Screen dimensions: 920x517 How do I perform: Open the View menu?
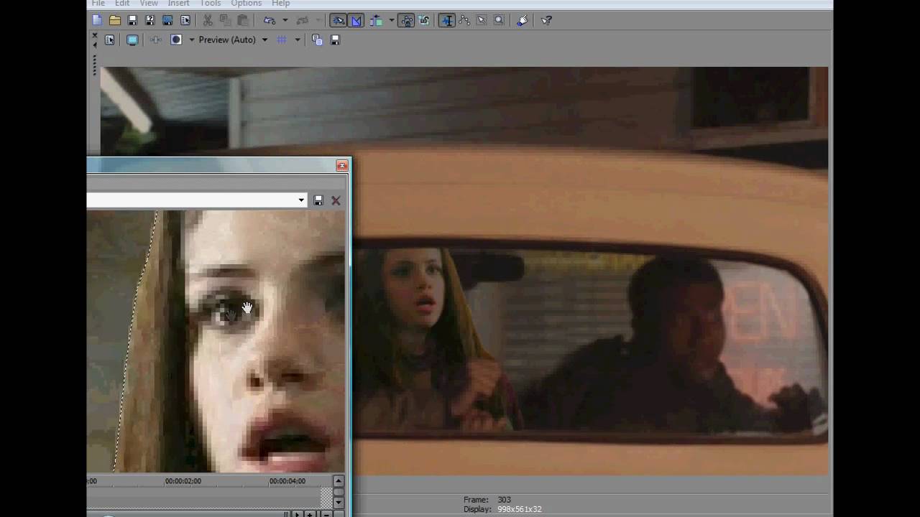pos(149,4)
